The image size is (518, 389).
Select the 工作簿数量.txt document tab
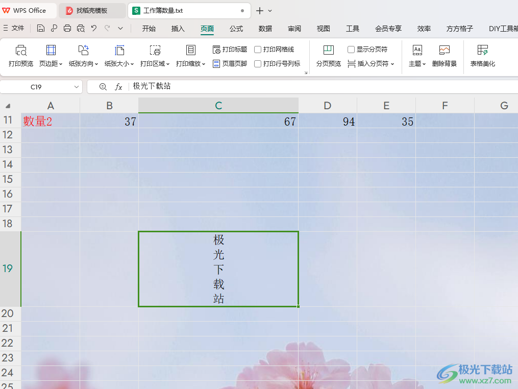pos(189,11)
